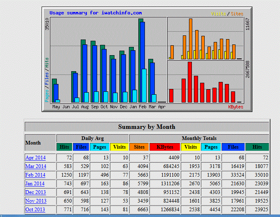
Task: Click the cyan Daily Avg Pages header
Action: coord(100,147)
